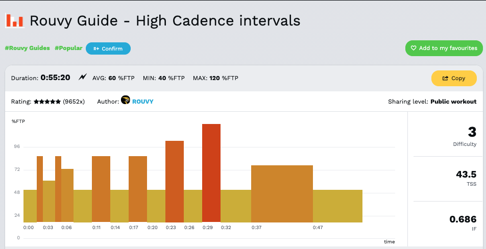Click the lightning bolt icon beside duration
The width and height of the screenshot is (486, 249).
[83, 78]
